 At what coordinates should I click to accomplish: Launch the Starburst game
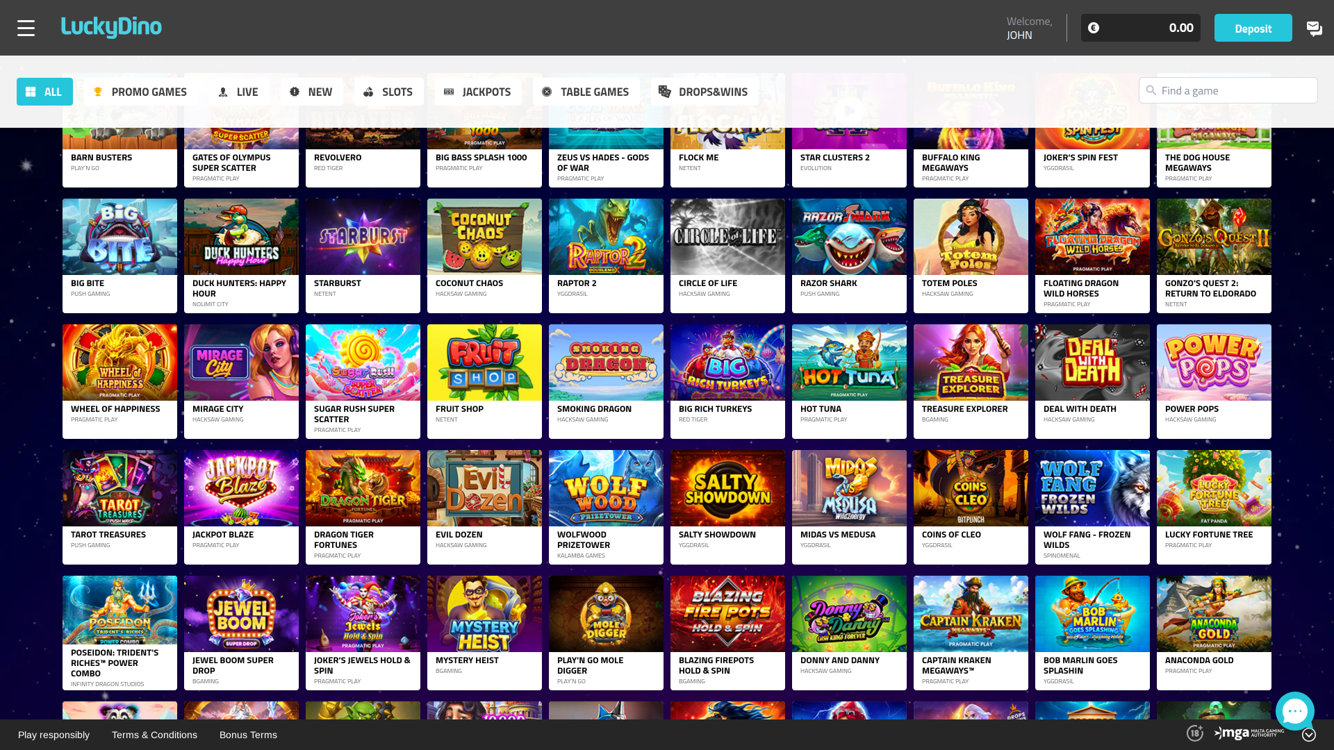click(363, 236)
